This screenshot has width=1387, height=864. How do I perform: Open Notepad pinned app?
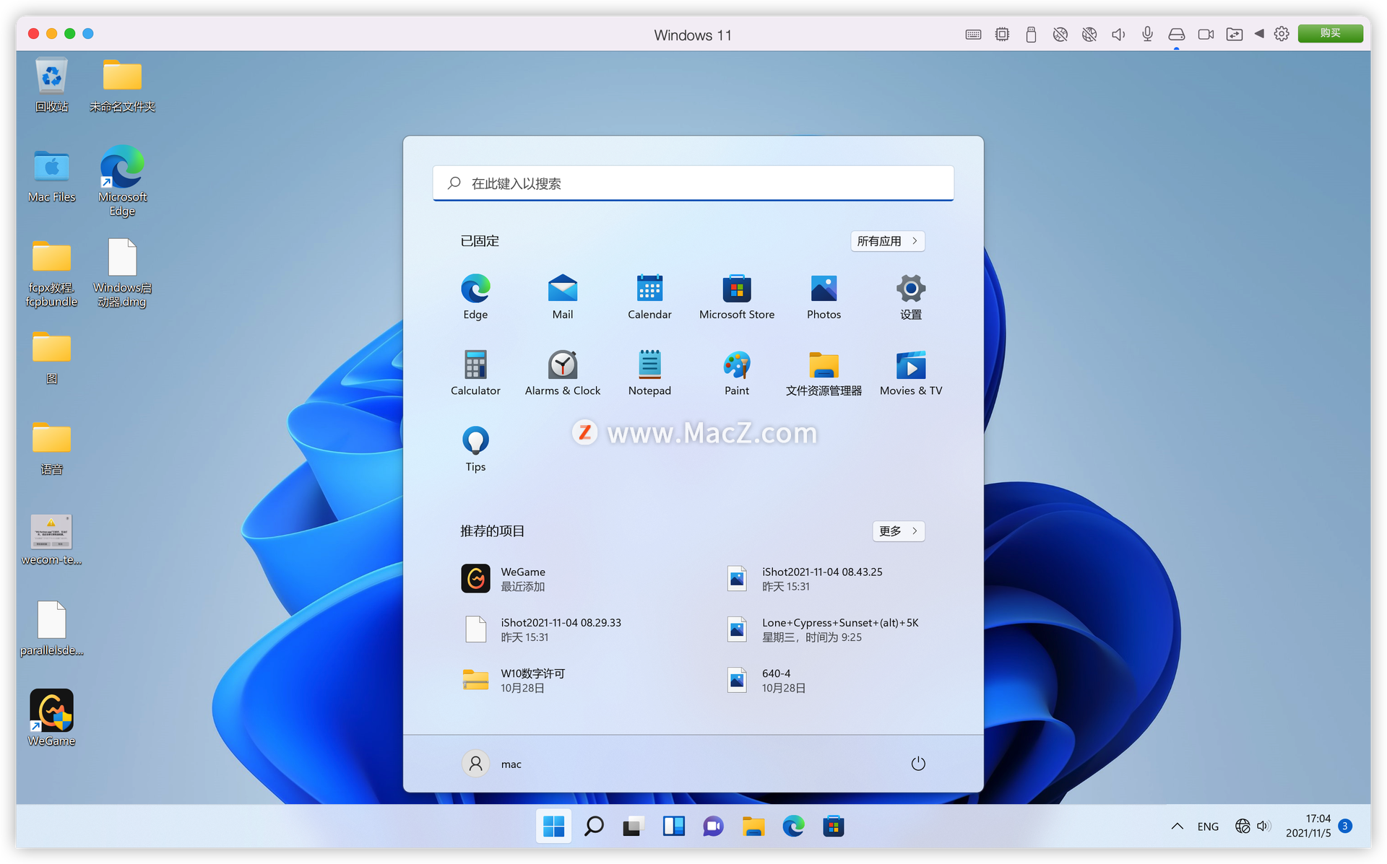pyautogui.click(x=649, y=372)
